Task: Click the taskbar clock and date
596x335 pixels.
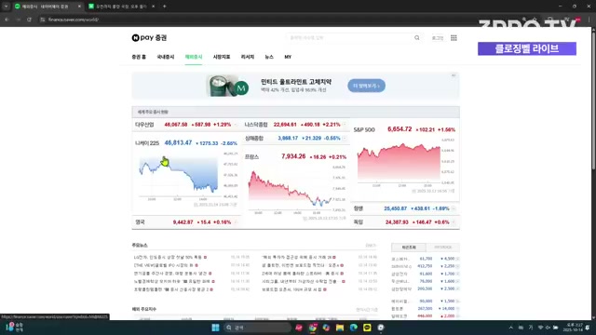Action: [574, 328]
